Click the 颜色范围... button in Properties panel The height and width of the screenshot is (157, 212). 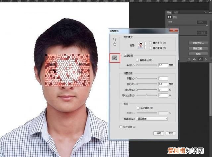pos(198,48)
